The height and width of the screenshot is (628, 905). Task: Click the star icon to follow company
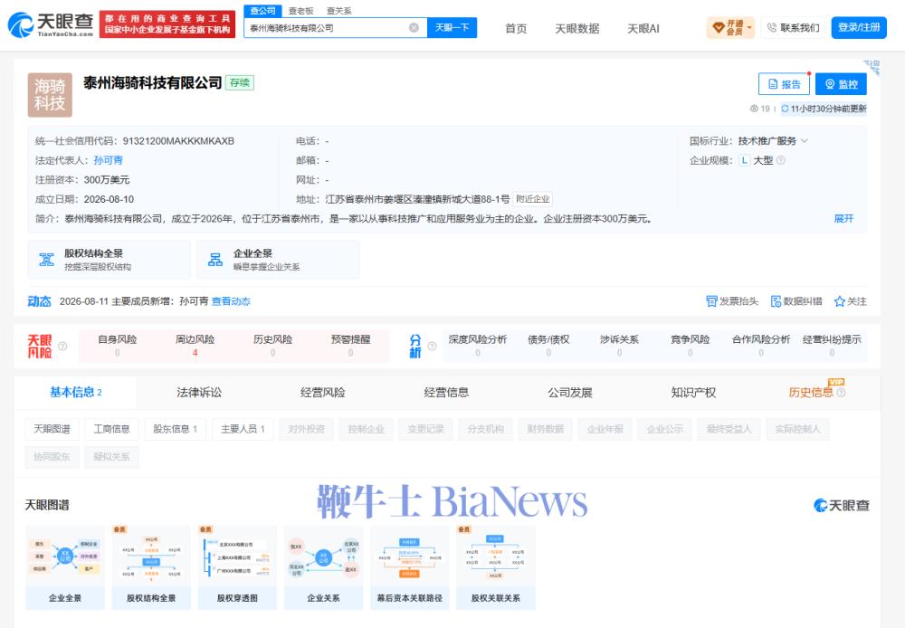click(840, 301)
